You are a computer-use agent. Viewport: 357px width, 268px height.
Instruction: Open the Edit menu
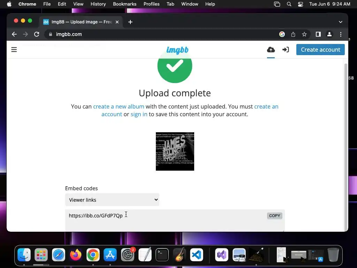click(x=62, y=4)
